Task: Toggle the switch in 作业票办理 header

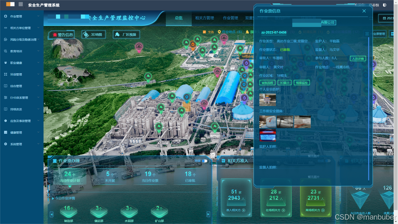Action: pos(205,161)
